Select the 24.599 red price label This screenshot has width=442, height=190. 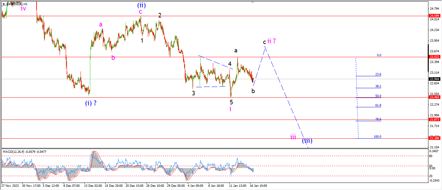[x=434, y=16]
